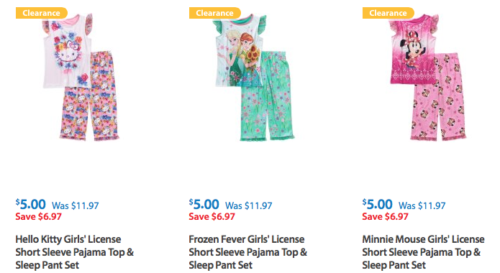Open the Hello Kitty Girls' License title link
The height and width of the screenshot is (273, 500).
tap(75, 252)
